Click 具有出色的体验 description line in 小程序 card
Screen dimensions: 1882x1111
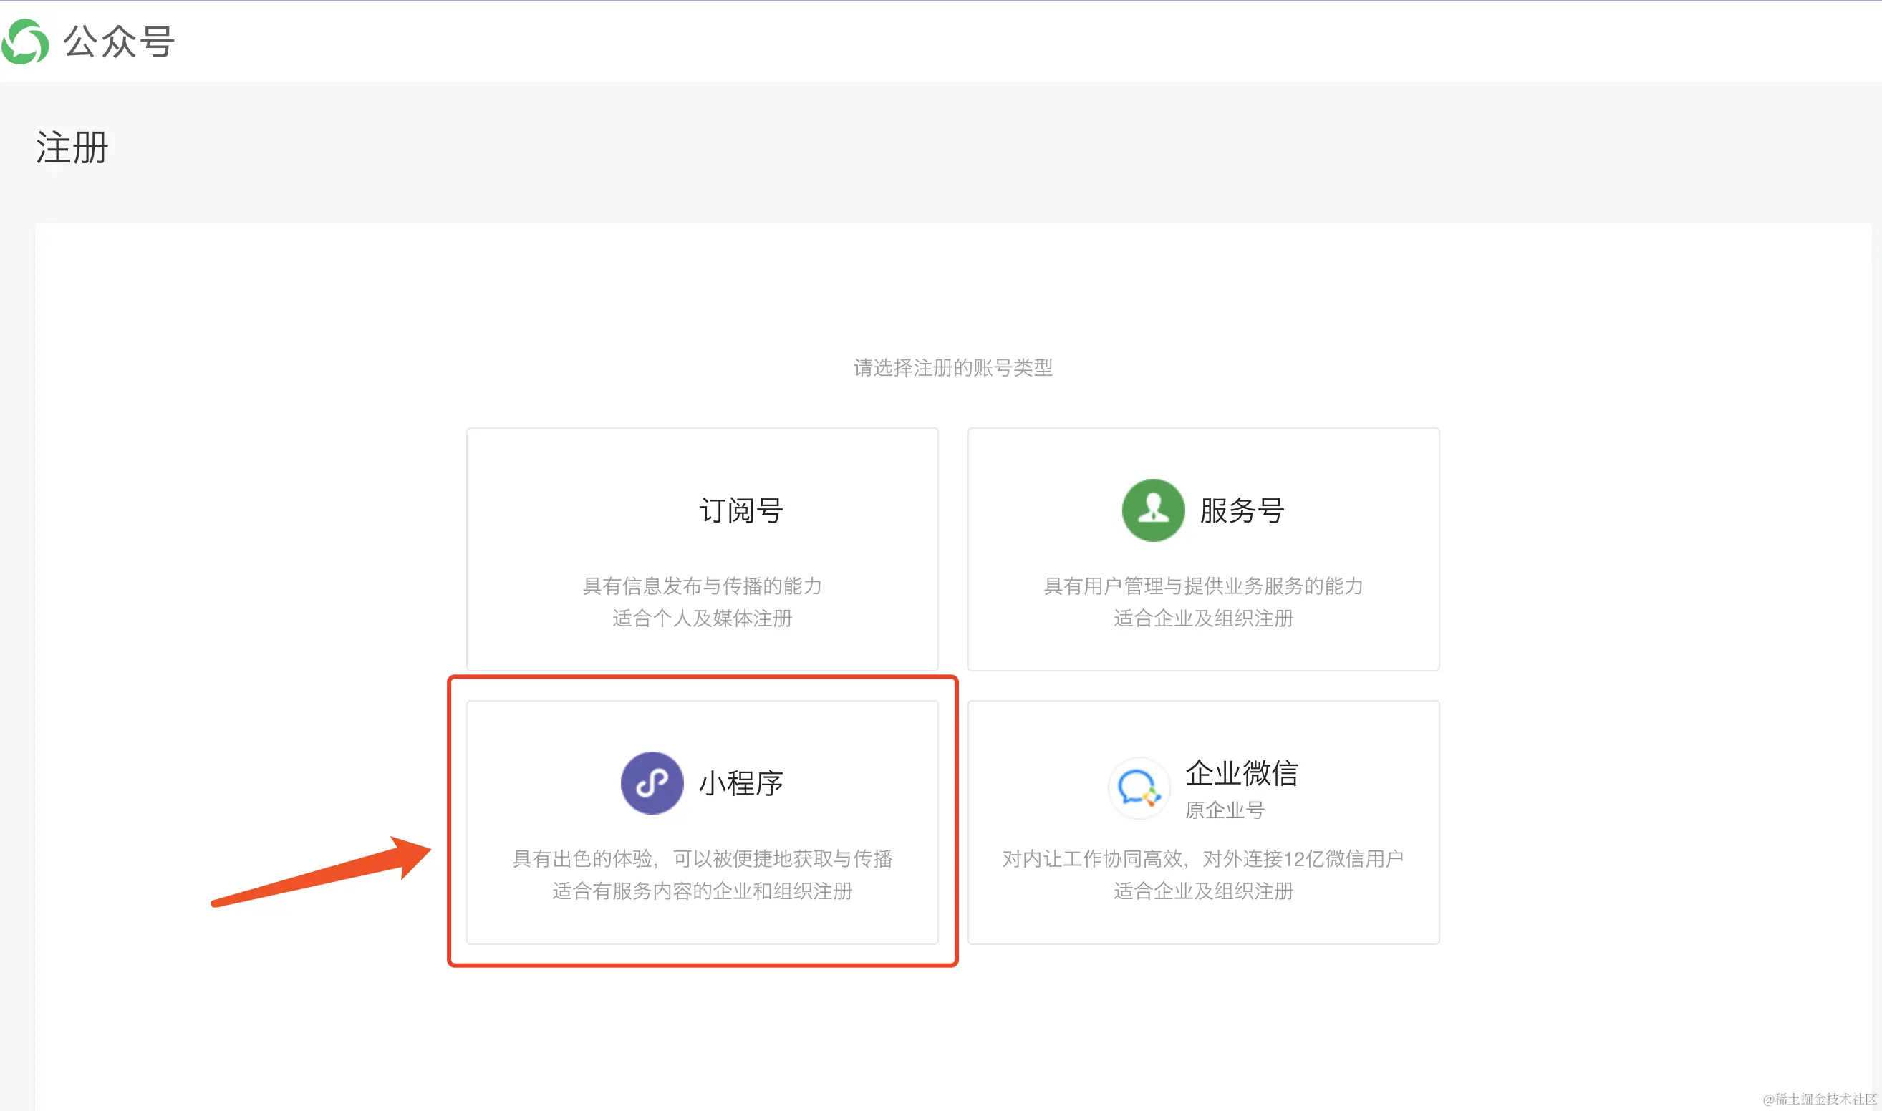702,859
